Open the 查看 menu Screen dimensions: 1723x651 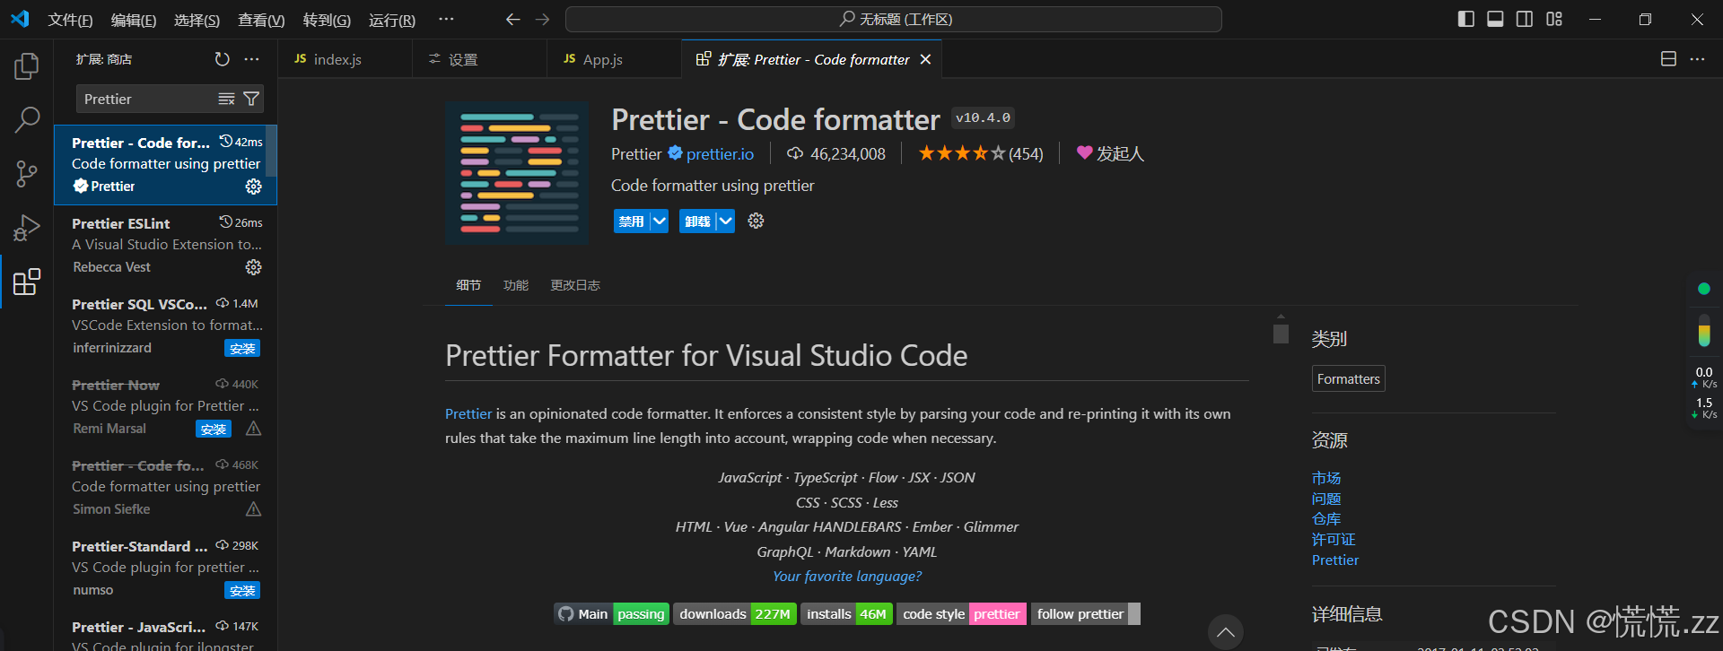261,20
